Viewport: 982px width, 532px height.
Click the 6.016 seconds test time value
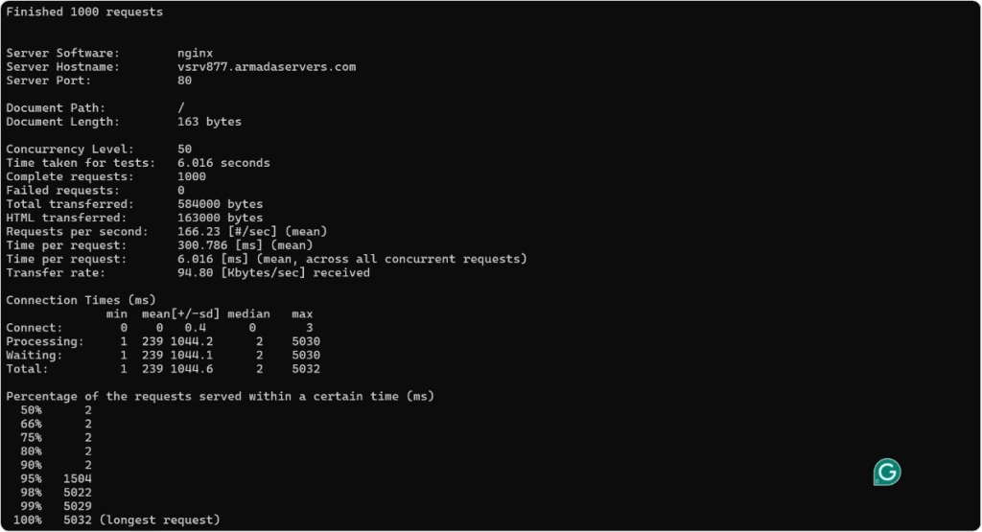[x=223, y=163]
